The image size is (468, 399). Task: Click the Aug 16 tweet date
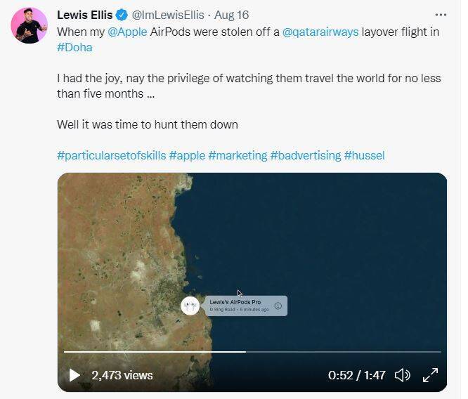pos(232,15)
